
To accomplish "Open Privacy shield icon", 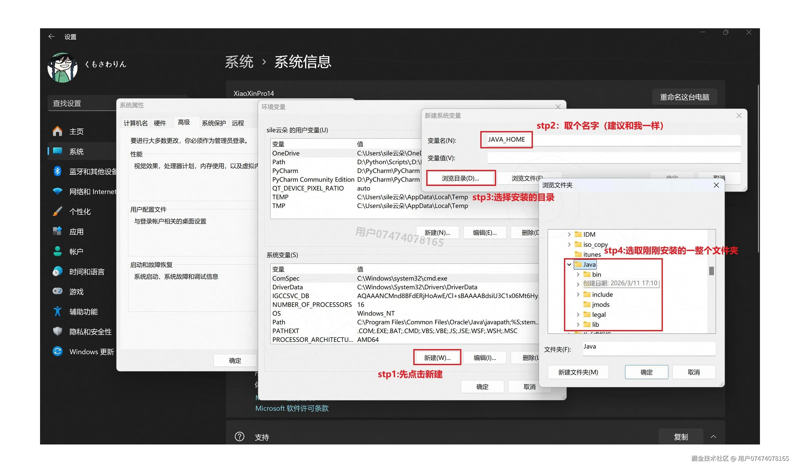I will (x=57, y=331).
